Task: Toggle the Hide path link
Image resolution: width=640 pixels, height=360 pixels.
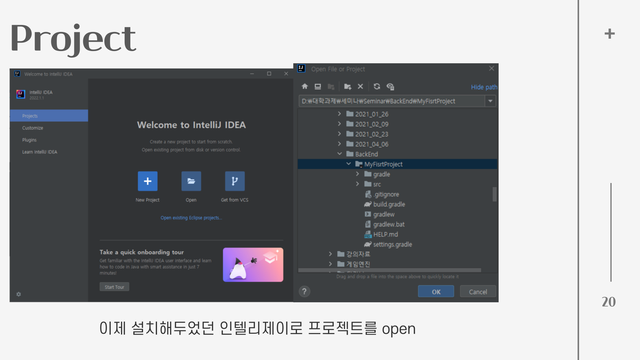Action: (x=484, y=87)
